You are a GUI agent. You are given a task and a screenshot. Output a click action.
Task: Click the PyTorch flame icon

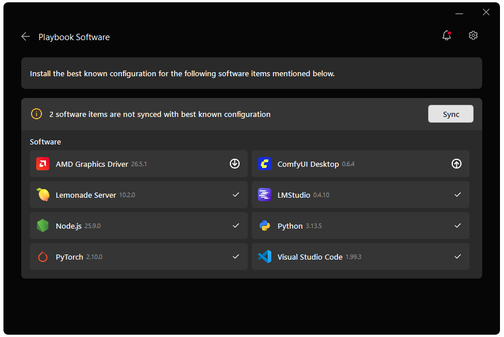tap(43, 257)
